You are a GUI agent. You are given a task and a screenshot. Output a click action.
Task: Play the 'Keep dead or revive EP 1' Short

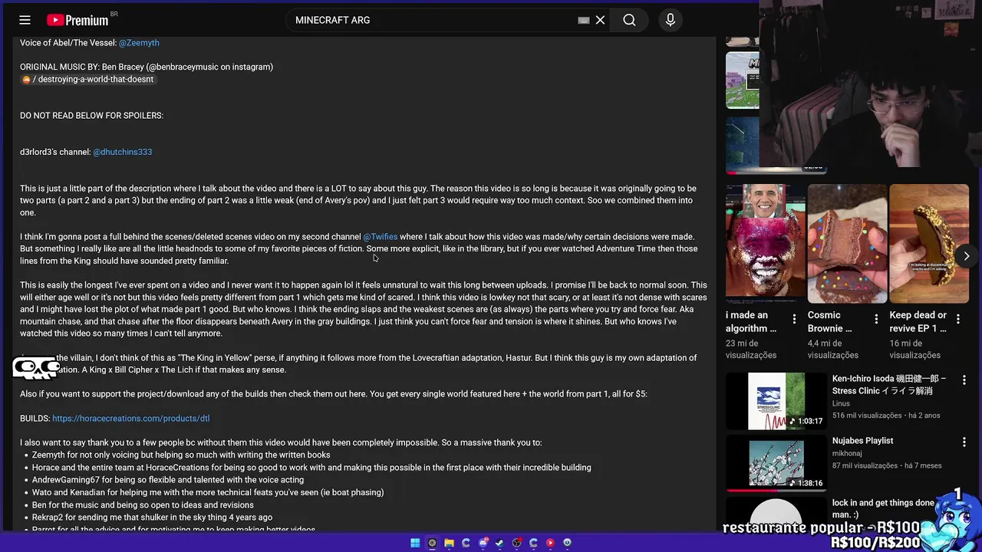(929, 244)
